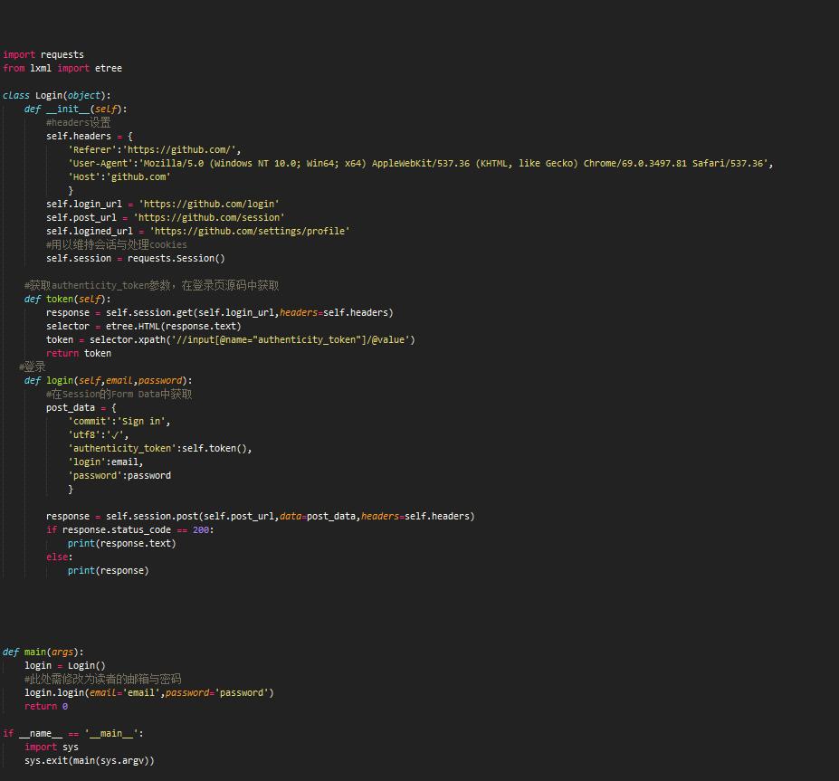Click the 'login = Login()' line

click(65, 665)
